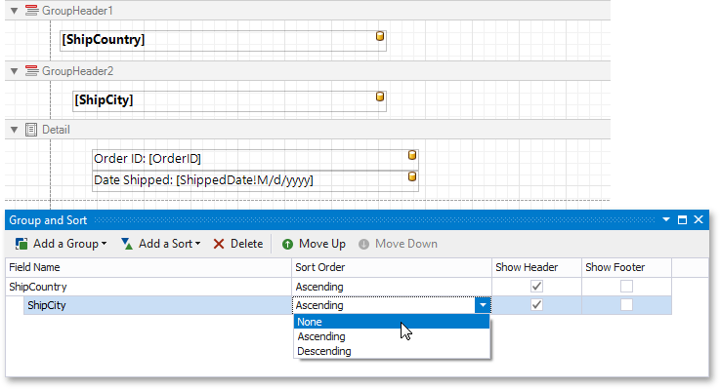Click the Add a Sort icon
Screen dimensions: 720x389
(x=127, y=244)
